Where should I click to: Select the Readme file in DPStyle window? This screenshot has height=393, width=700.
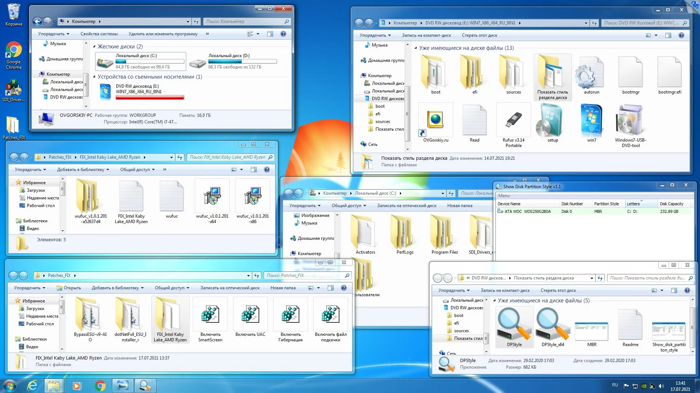click(630, 325)
